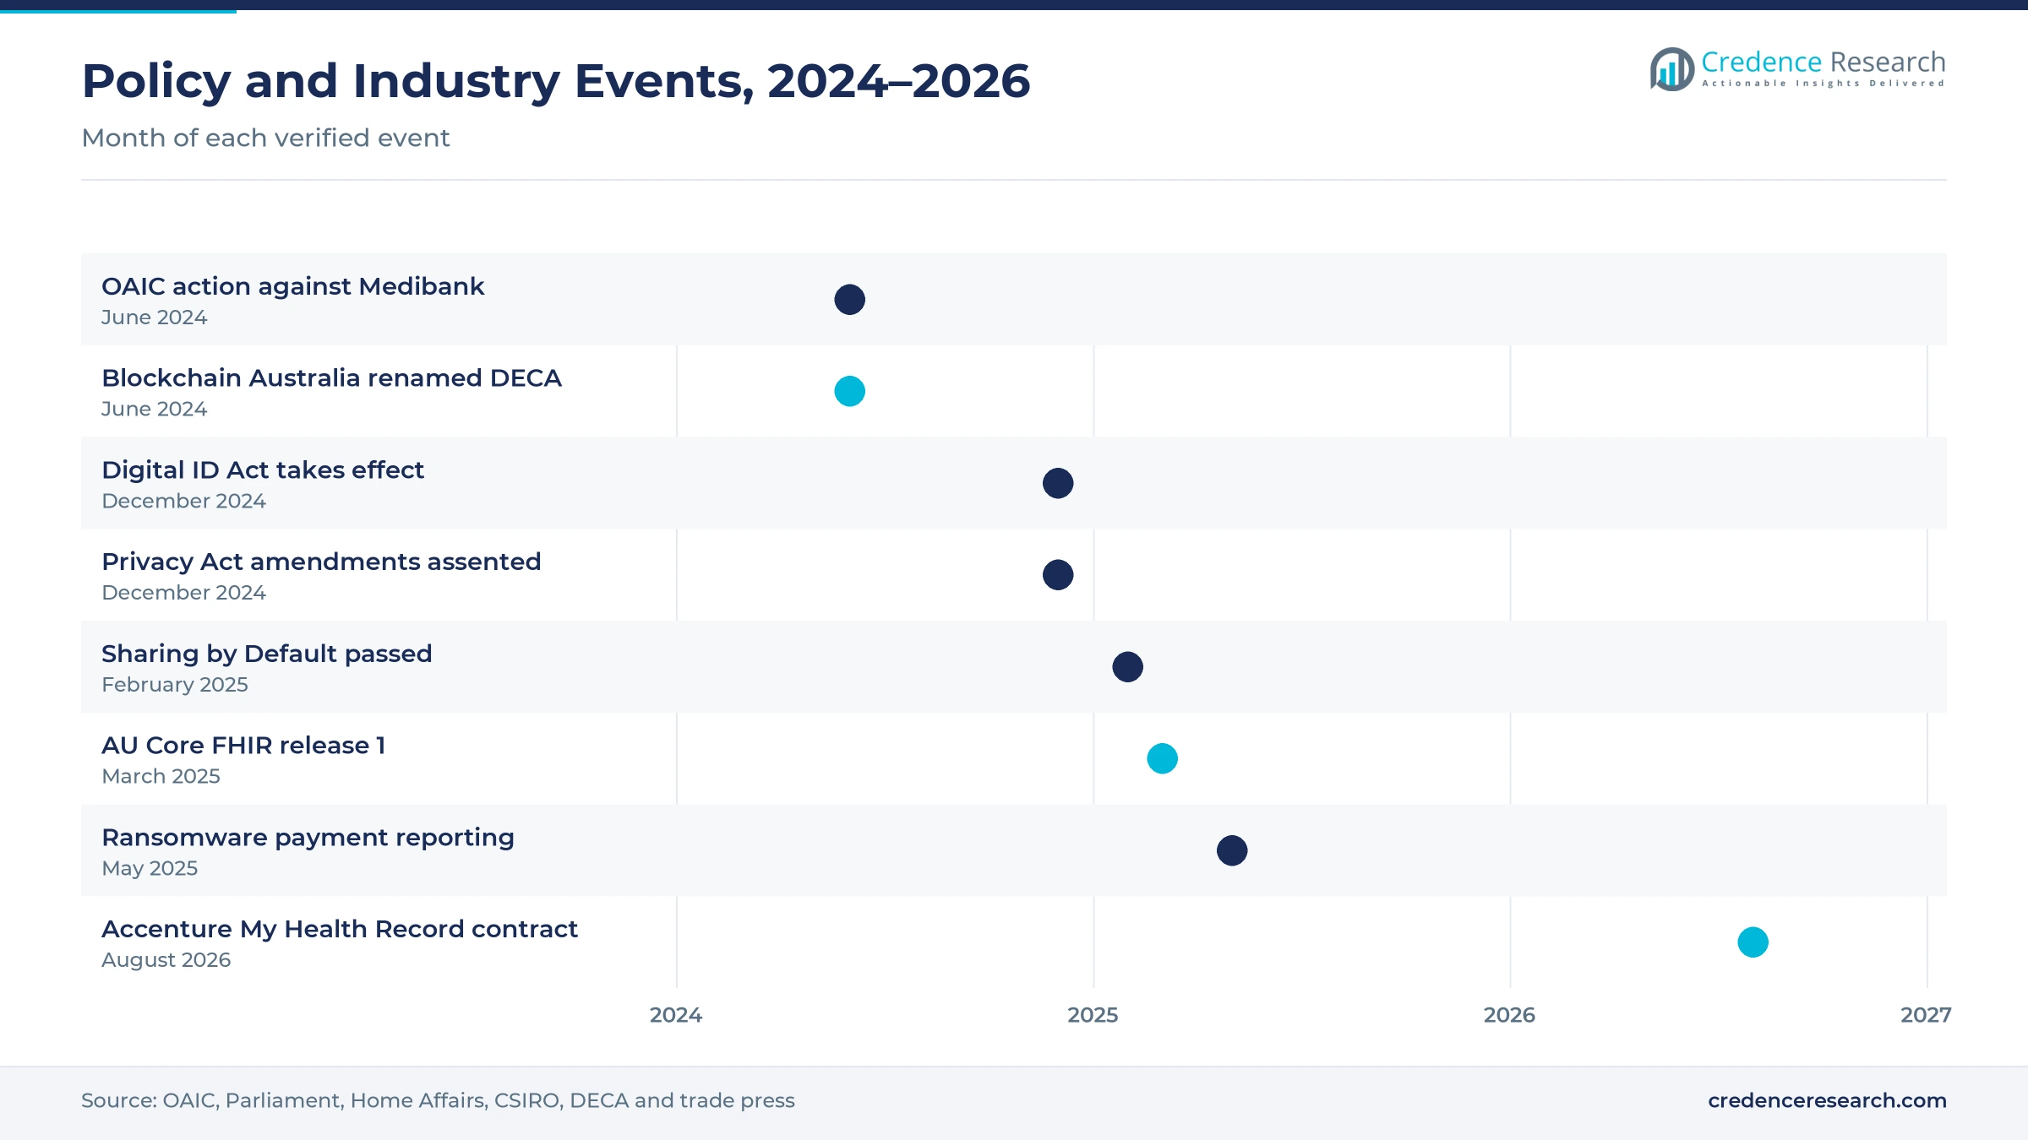Select the Blockchain Australia renamed DECA dot
2028x1140 pixels.
pos(849,391)
